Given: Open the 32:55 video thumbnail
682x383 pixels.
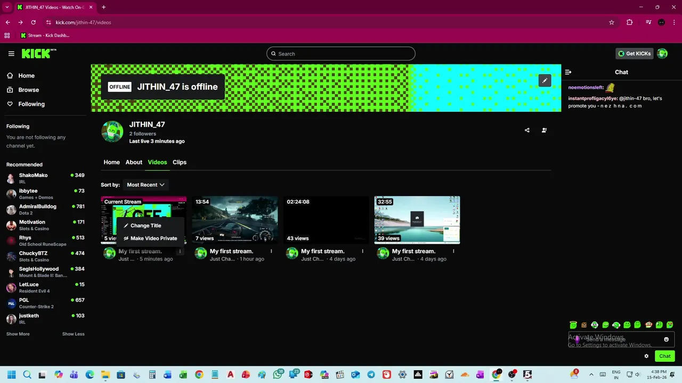Looking at the screenshot, I should pyautogui.click(x=417, y=220).
